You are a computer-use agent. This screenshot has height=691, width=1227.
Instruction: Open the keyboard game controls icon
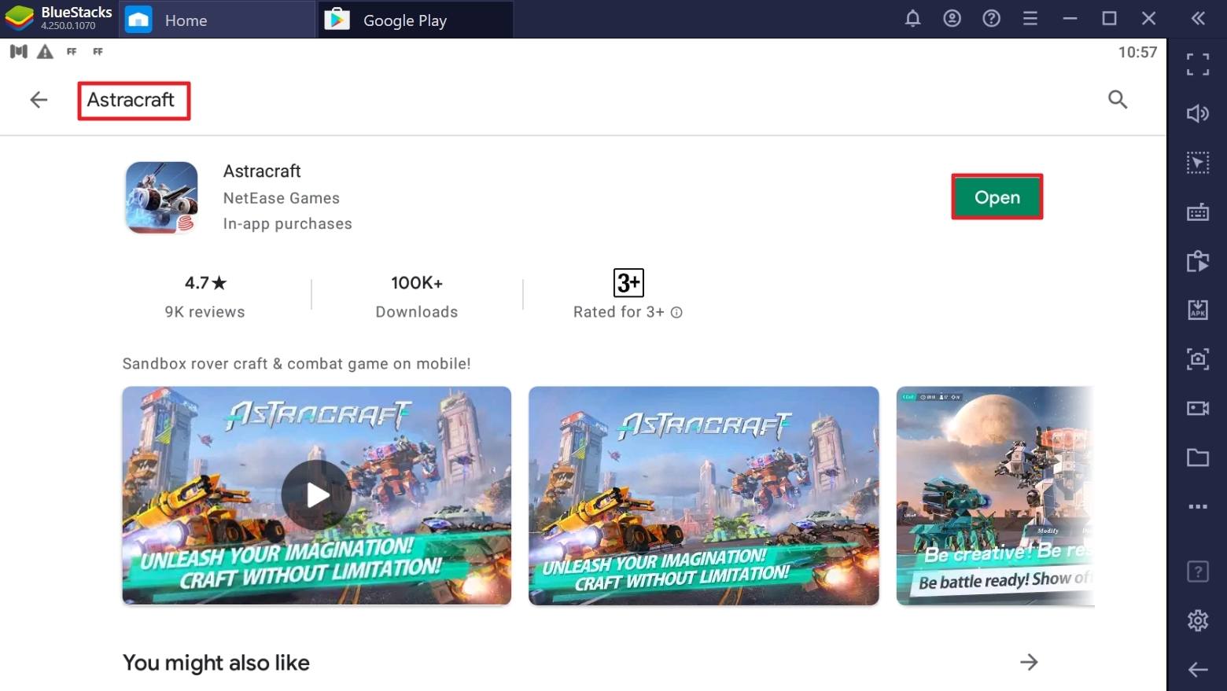(x=1198, y=212)
